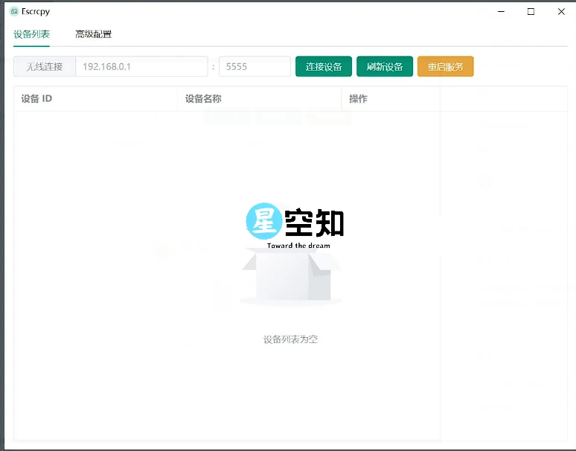Click the IP address field showing 192.168.0.1
The image size is (576, 451).
click(x=141, y=66)
